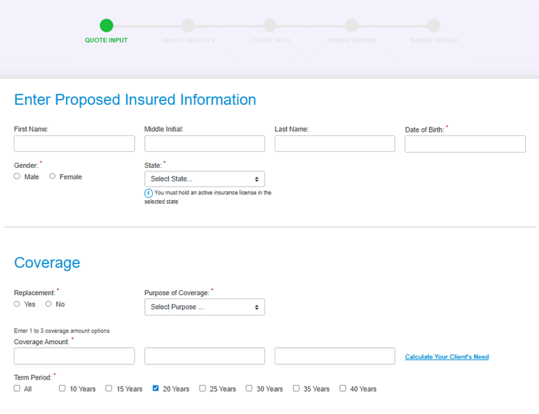The width and height of the screenshot is (539, 414).
Task: Enable the All term period checkbox
Action: point(17,389)
